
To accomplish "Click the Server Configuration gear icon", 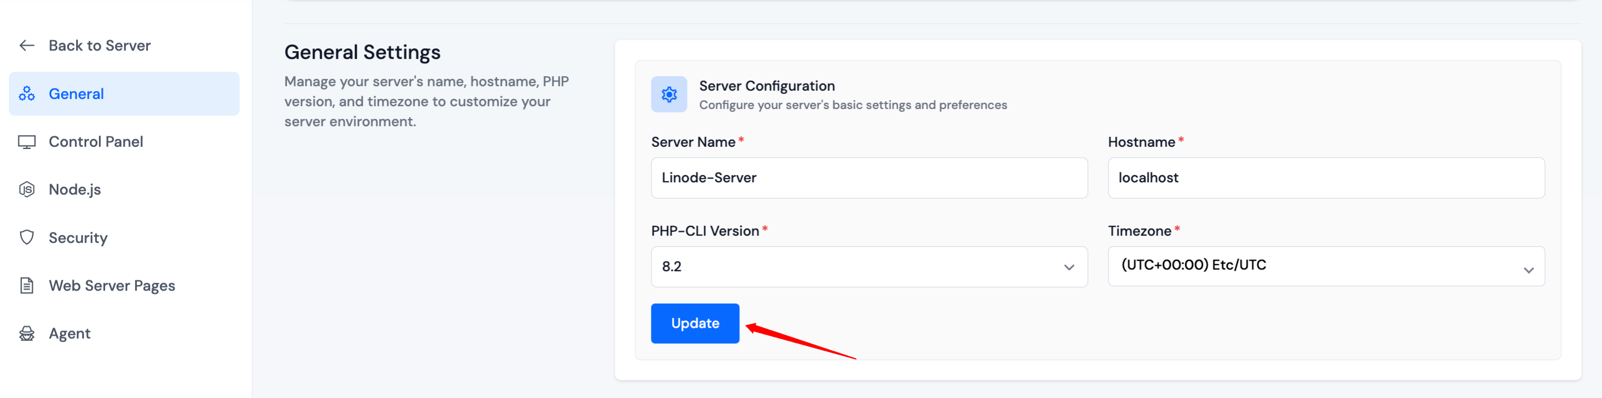I will click(669, 94).
